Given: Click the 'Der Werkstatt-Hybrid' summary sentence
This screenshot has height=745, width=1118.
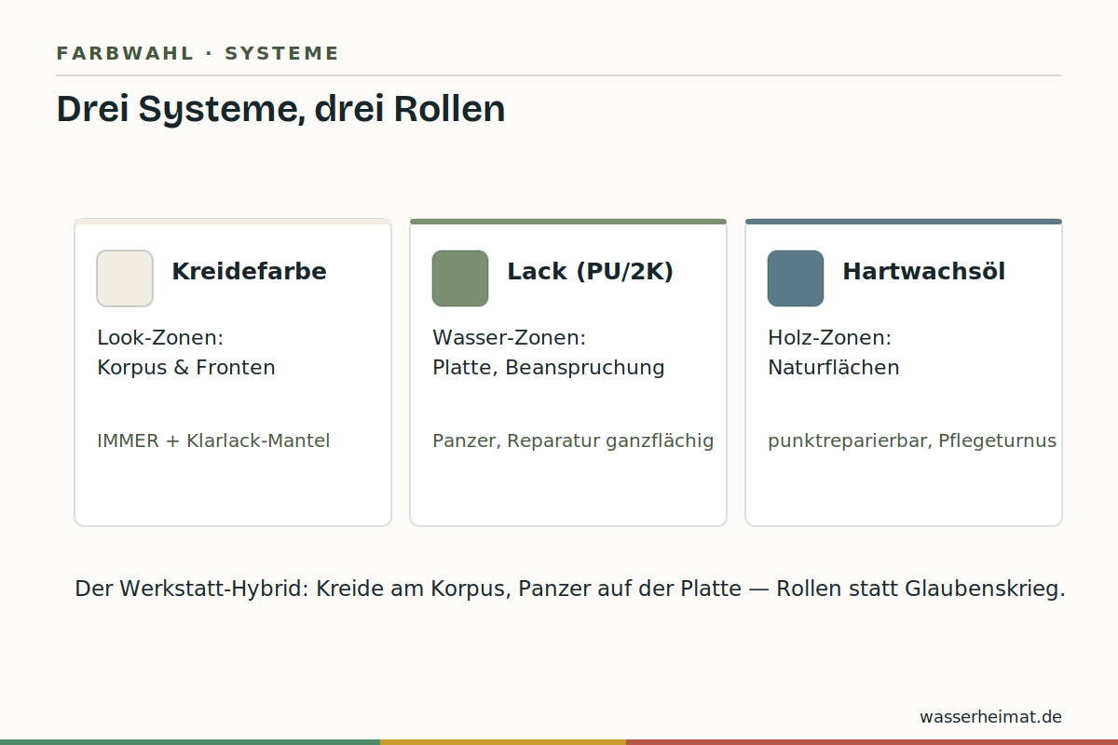Looking at the screenshot, I should 569,589.
